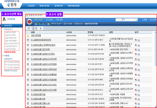
Task: Collapse the 심사/등록 sidebar section
Action: 2,25
